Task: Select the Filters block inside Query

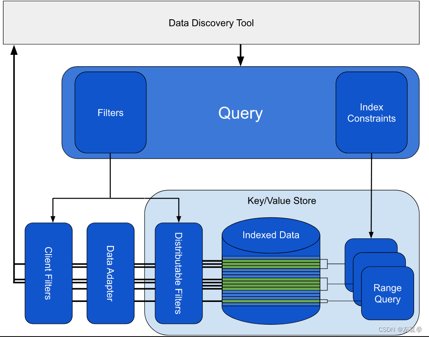Action: coord(110,113)
